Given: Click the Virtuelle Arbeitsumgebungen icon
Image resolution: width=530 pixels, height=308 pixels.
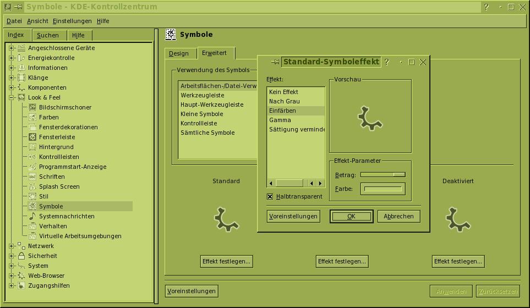Looking at the screenshot, I should point(32,236).
